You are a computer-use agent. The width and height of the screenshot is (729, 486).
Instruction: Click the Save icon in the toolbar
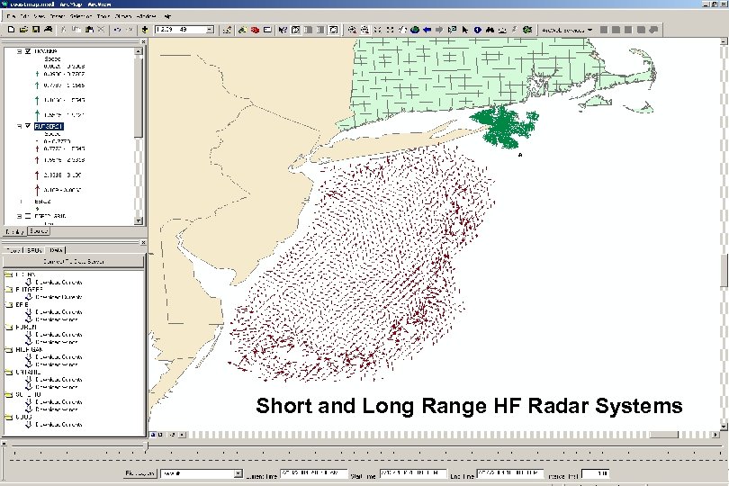tap(36, 30)
